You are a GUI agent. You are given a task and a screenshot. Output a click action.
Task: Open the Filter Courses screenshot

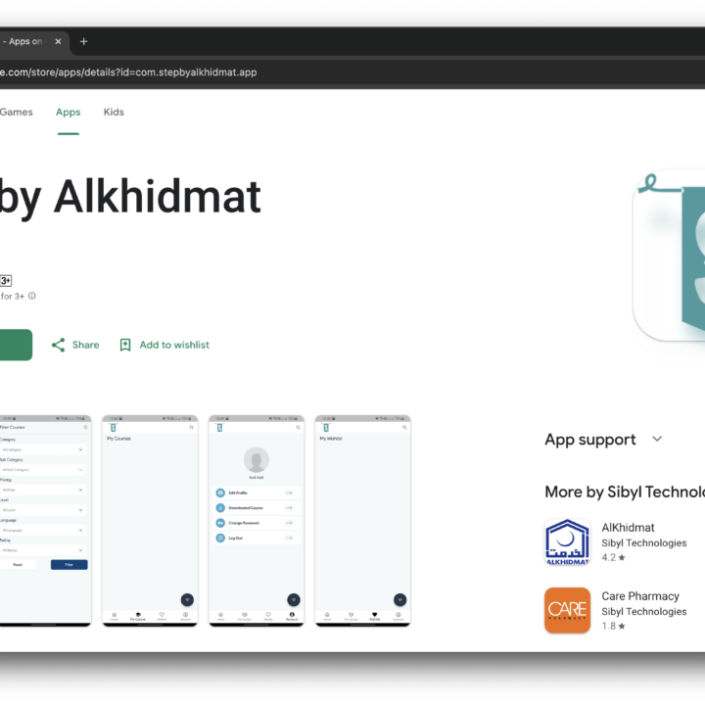click(45, 521)
